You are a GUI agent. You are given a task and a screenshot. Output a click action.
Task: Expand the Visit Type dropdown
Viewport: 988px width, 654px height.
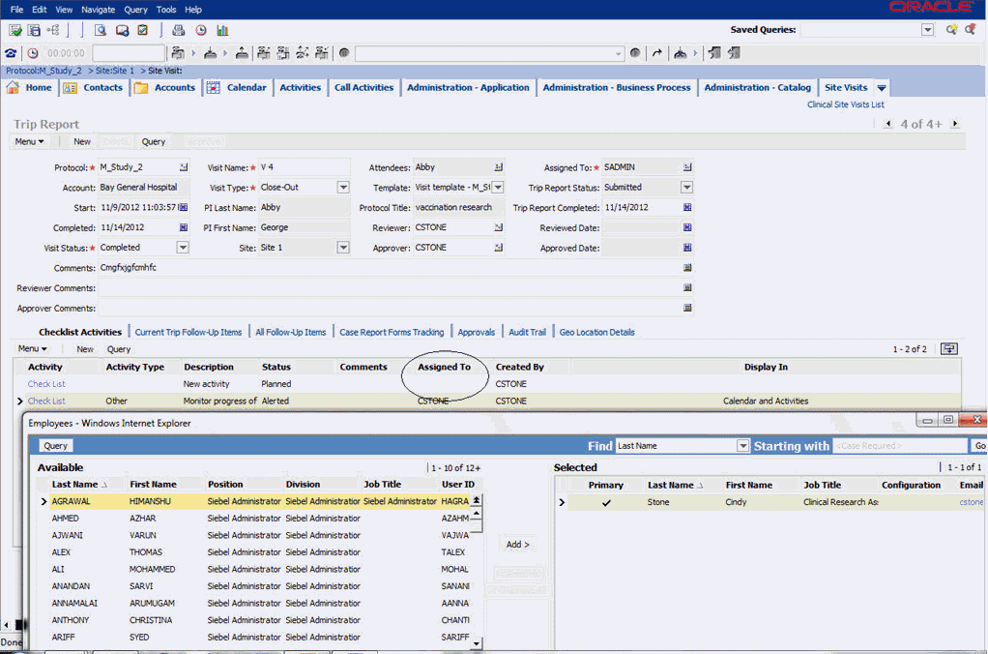(342, 188)
